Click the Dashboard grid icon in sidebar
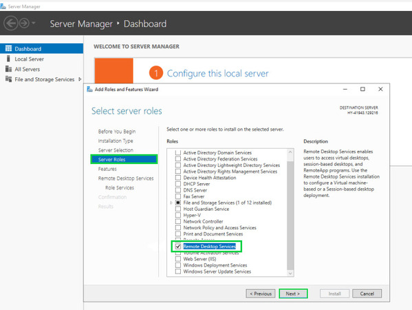Viewport: 412px width, 310px height. (9, 48)
